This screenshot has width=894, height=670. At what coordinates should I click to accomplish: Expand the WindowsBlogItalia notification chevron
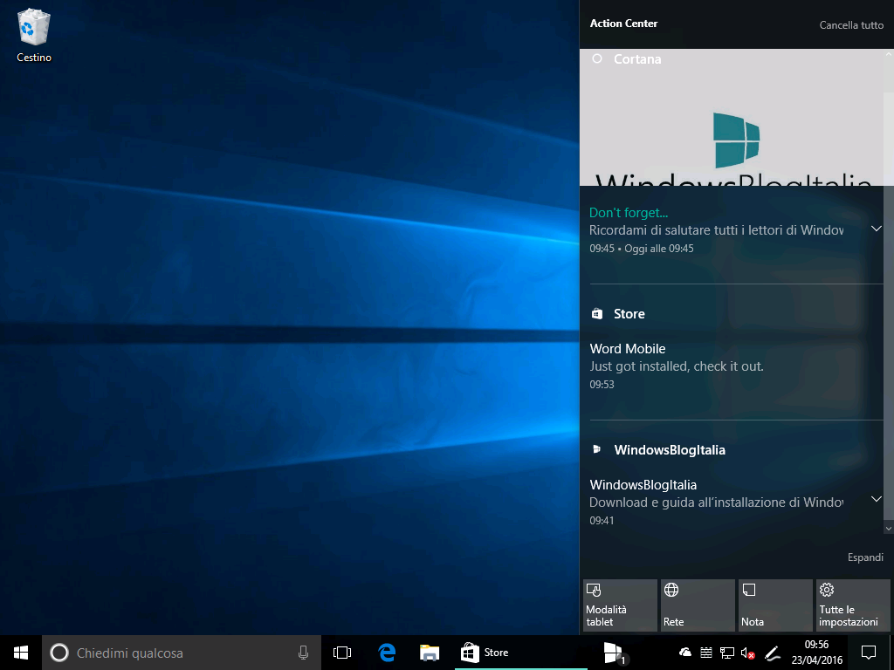click(x=877, y=499)
